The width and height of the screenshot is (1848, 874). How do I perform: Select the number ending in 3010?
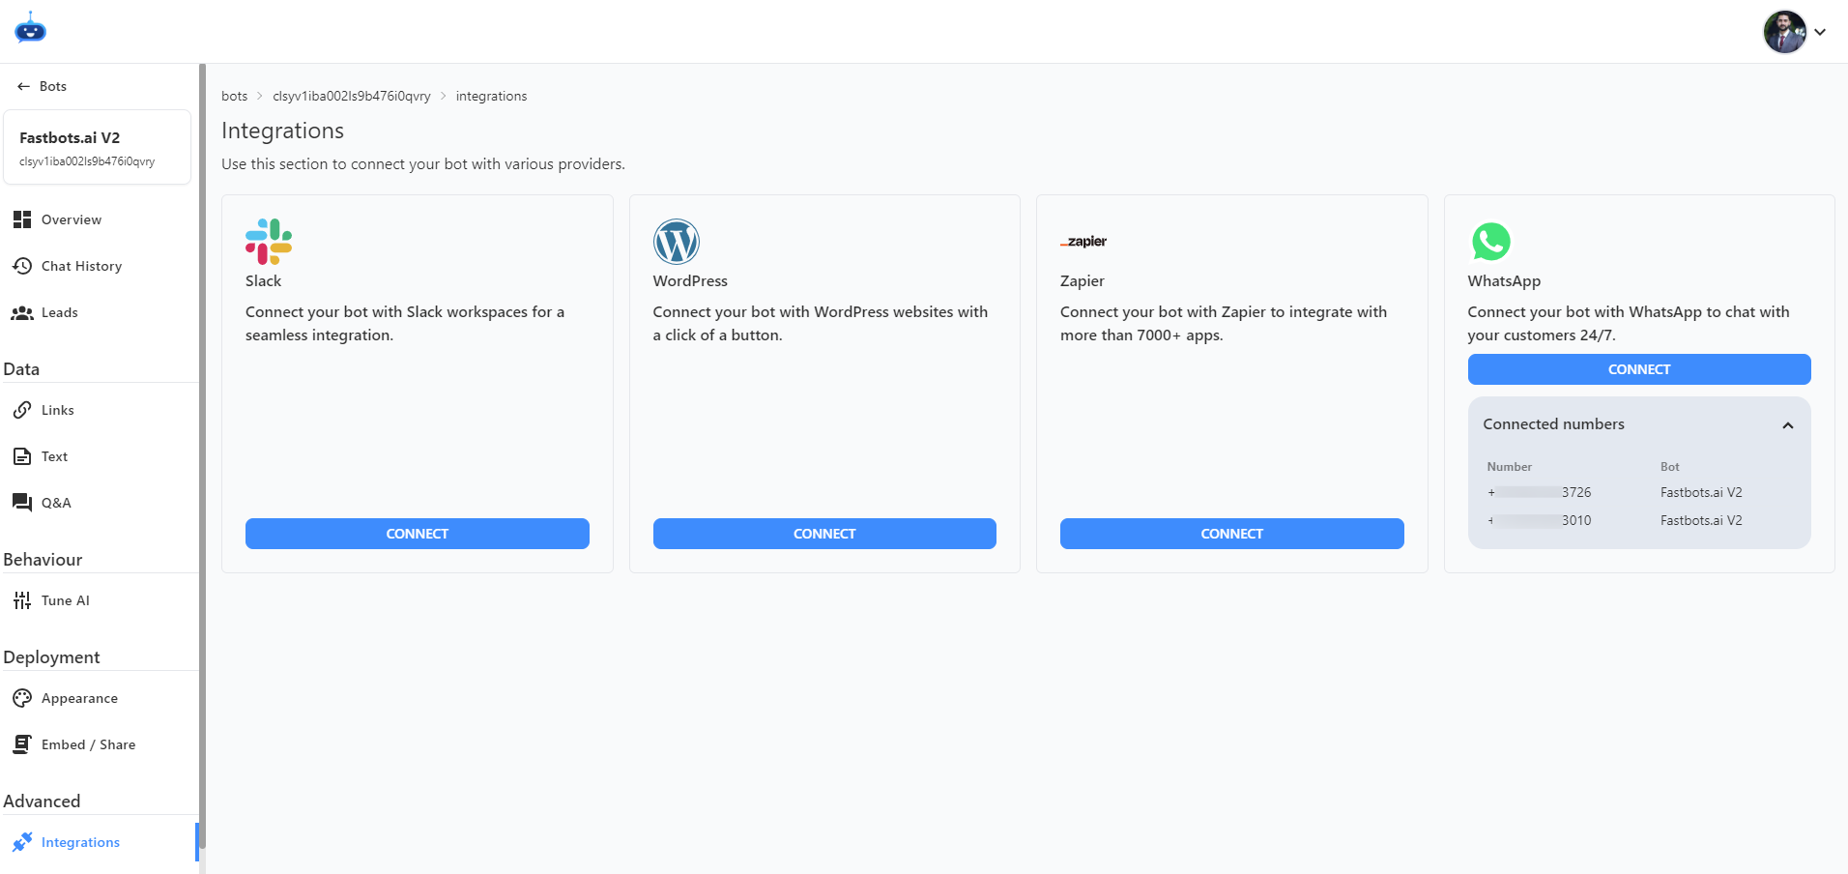[1539, 520]
